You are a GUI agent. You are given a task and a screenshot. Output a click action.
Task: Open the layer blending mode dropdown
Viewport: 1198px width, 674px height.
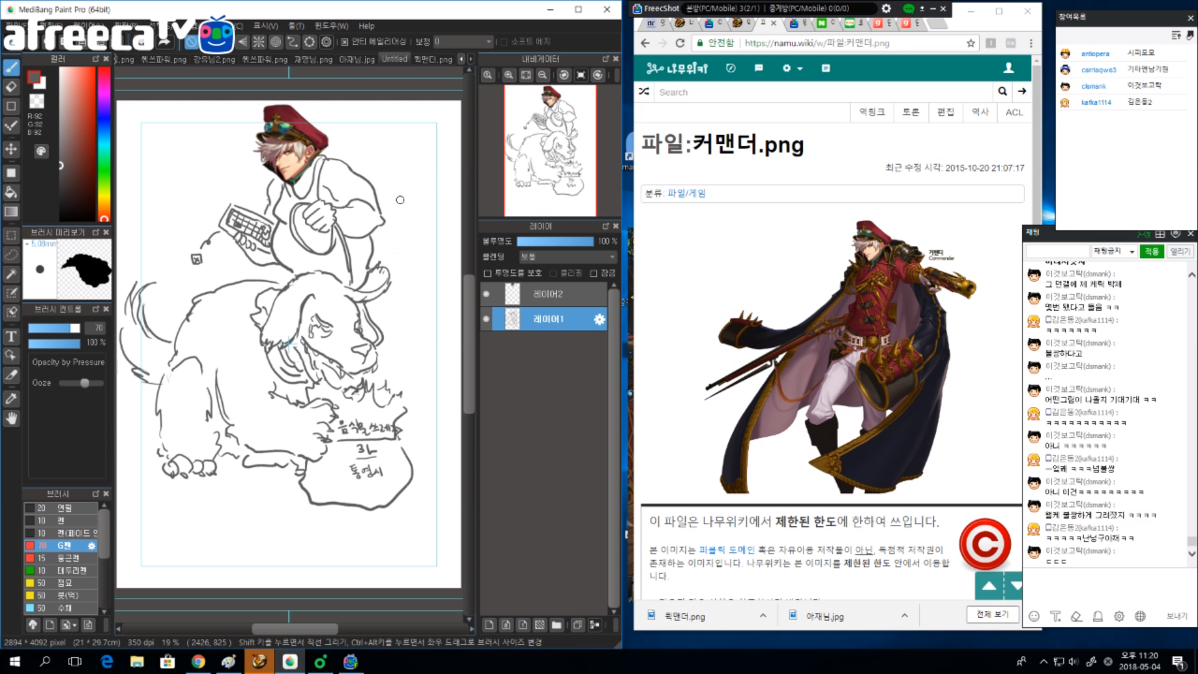pos(568,256)
